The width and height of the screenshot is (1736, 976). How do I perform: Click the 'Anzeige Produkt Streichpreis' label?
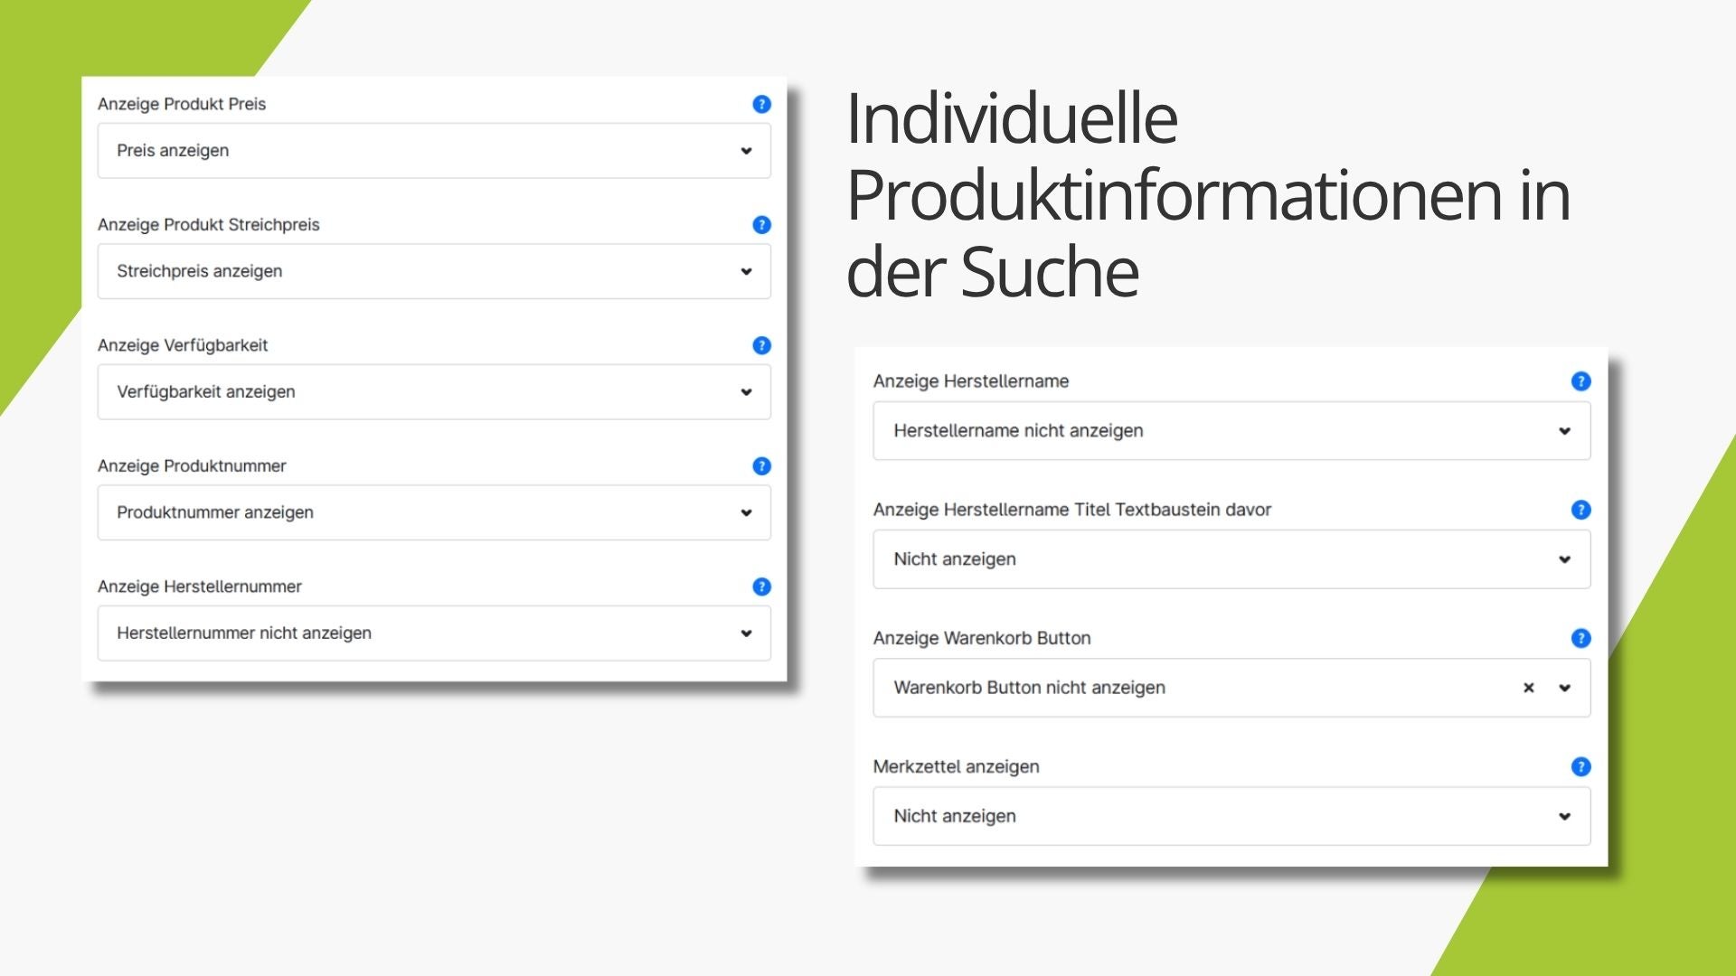(209, 225)
